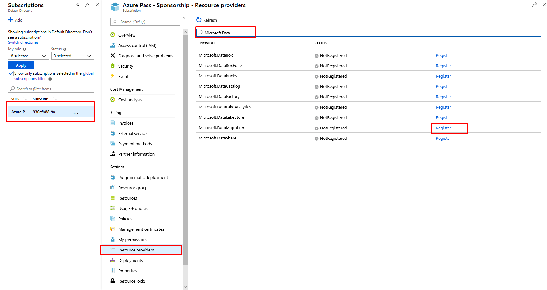Collapse the Subscriptions blade with double chevron
Screen dimensions: 547x290
coord(78,5)
